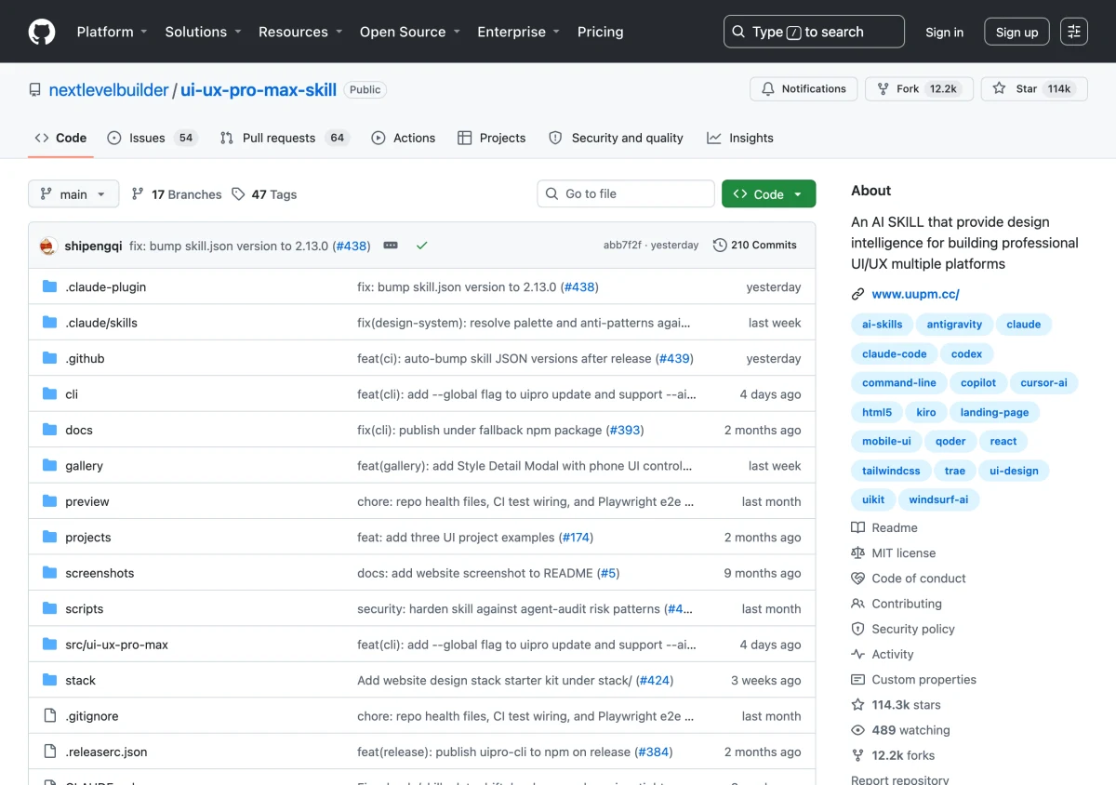Screen dimensions: 1116x785
Task: Click the scales icon beside MIT license
Action: (x=857, y=552)
